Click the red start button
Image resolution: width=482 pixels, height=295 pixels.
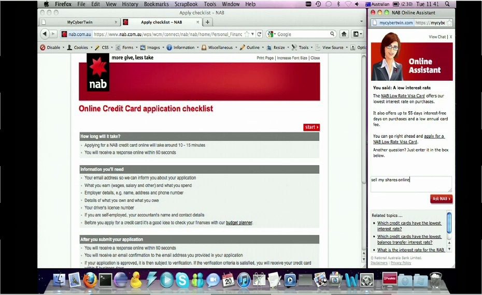311,127
